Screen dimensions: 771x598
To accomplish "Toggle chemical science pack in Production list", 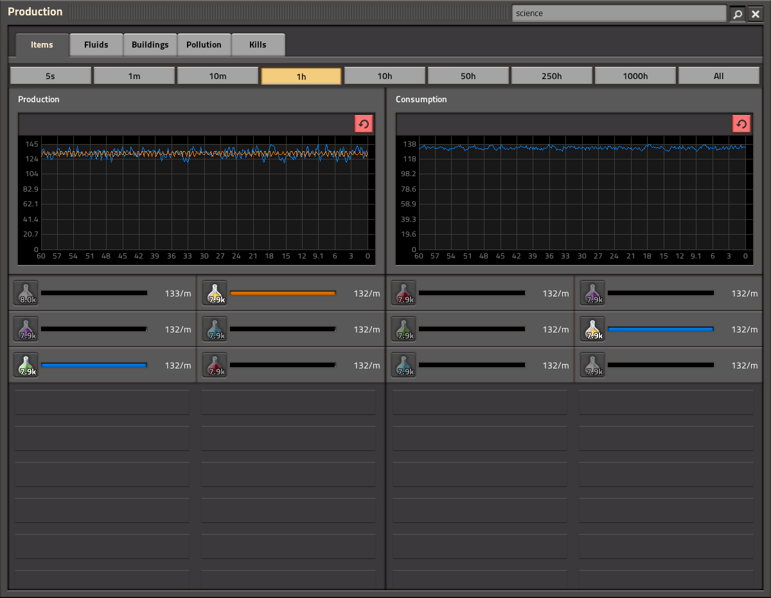I will [215, 329].
